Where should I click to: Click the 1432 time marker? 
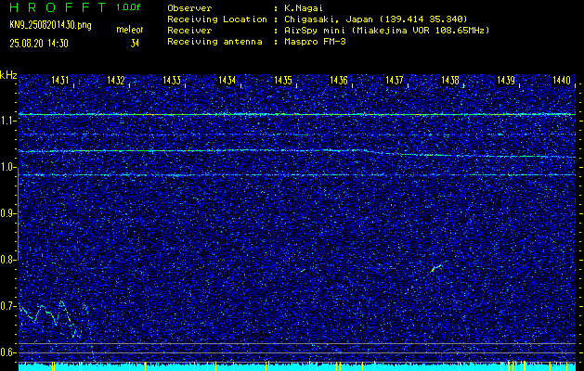(115, 80)
